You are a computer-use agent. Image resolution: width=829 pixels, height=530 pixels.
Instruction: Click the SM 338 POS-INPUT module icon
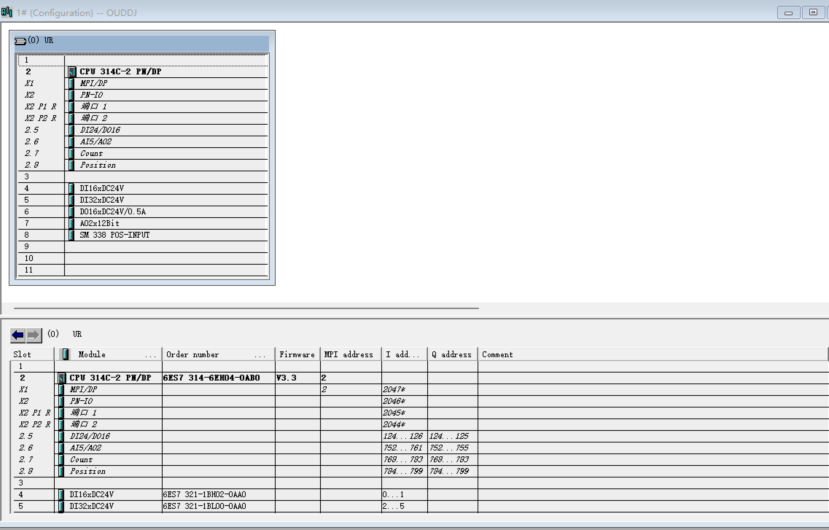click(71, 235)
